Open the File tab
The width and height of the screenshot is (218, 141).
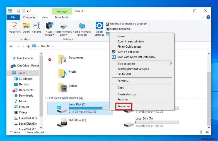click(x=13, y=17)
